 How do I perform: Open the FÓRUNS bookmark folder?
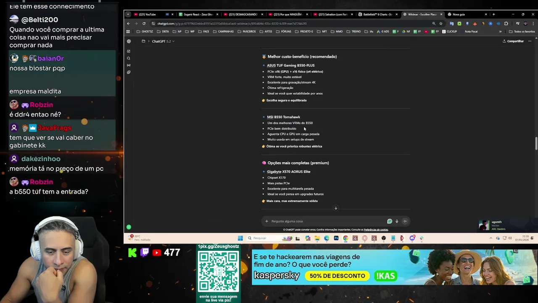(283, 32)
